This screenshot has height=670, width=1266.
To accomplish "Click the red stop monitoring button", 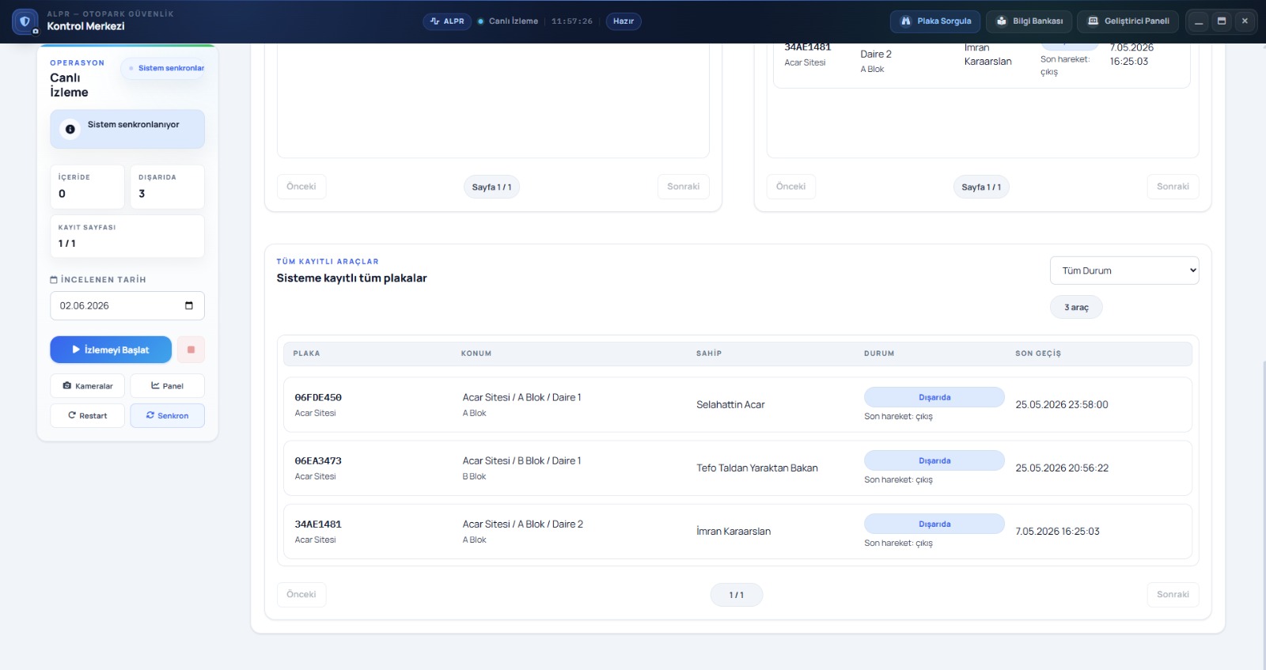I will pos(191,350).
